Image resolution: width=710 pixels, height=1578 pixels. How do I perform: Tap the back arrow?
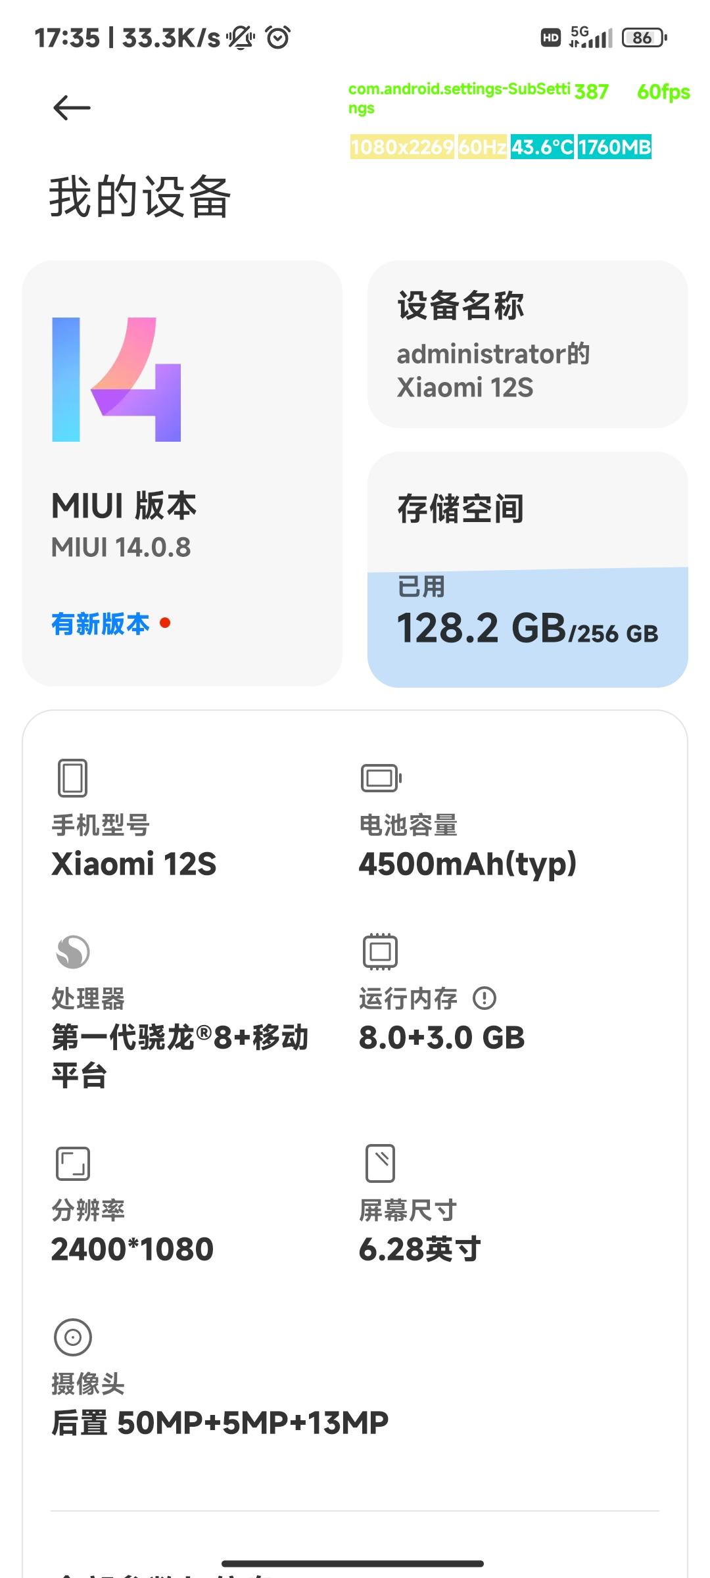click(72, 108)
